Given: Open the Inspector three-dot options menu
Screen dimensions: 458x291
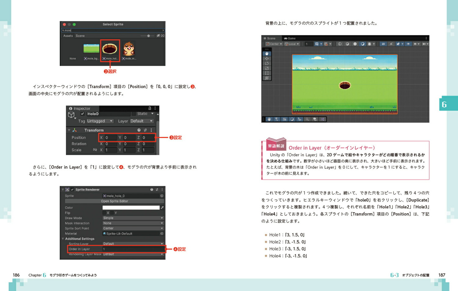Looking at the screenshot, I should (155, 108).
